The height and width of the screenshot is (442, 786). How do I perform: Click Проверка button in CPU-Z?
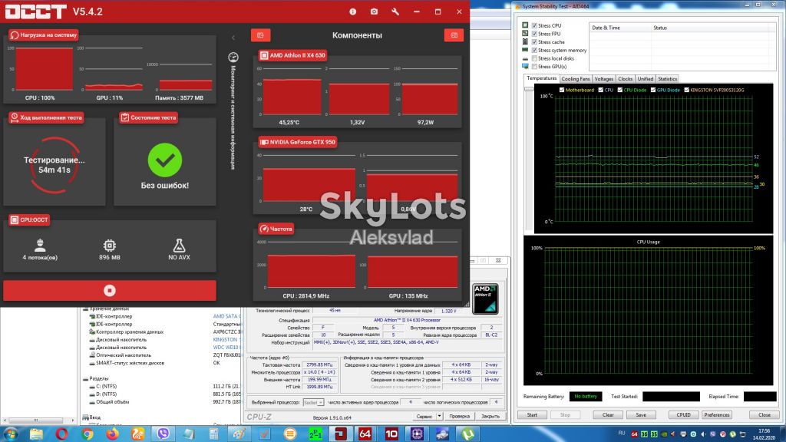pyautogui.click(x=459, y=417)
